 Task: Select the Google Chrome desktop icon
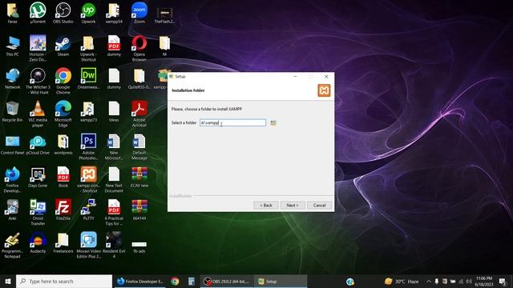pyautogui.click(x=63, y=82)
